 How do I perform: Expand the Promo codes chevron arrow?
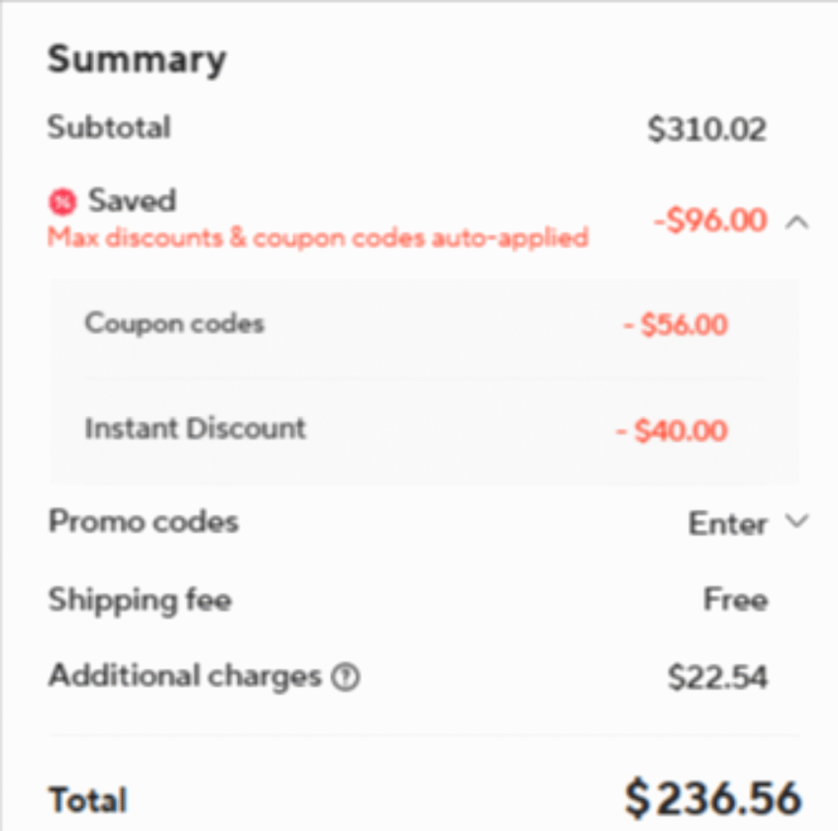tap(796, 522)
